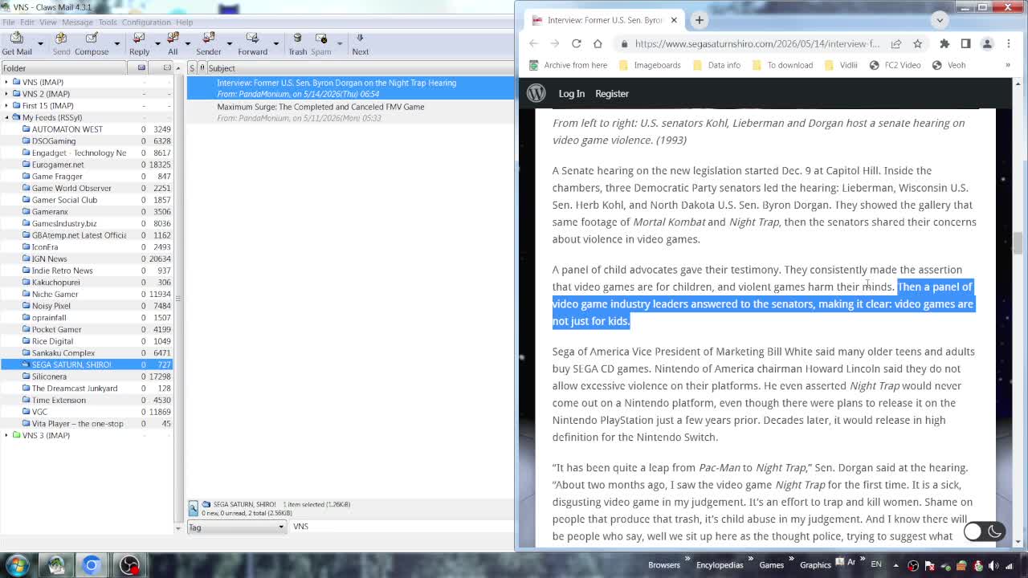
Task: Open the Compose dropdown arrow
Action: [x=116, y=44]
